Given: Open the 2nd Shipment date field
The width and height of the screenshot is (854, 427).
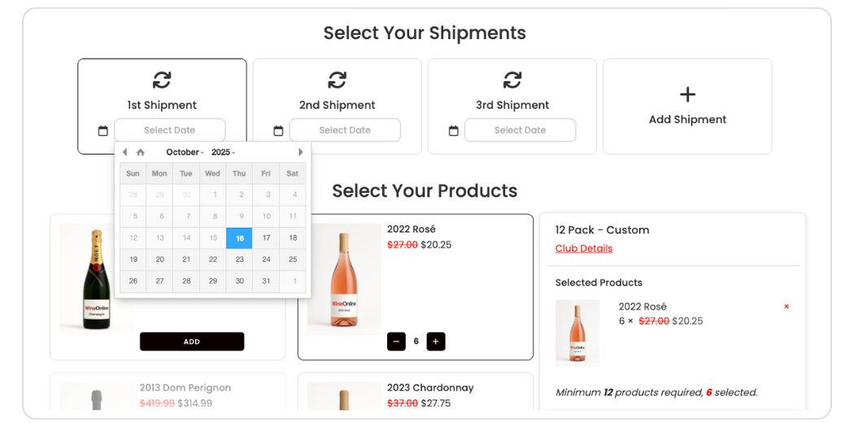Looking at the screenshot, I should [345, 130].
